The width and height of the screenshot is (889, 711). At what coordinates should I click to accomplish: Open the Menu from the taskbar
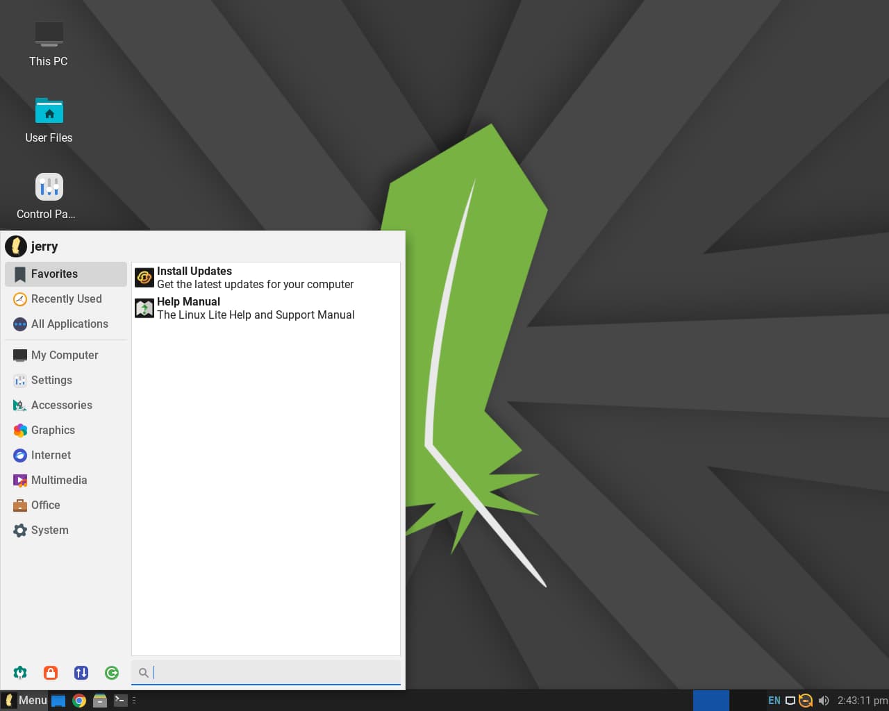pos(26,701)
